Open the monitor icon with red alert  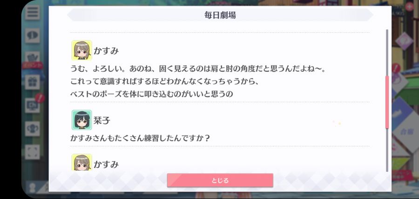(x=33, y=105)
